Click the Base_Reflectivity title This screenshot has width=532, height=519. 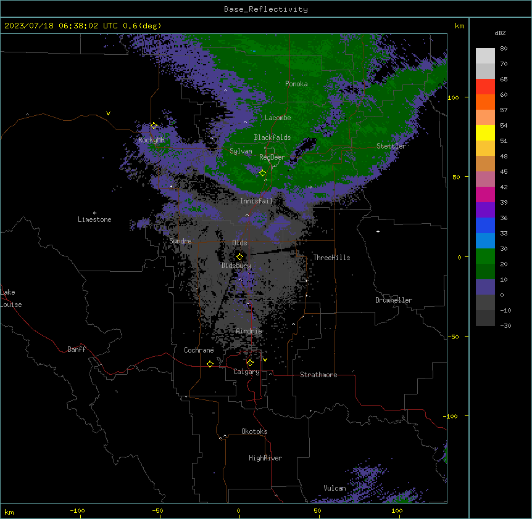(x=266, y=9)
